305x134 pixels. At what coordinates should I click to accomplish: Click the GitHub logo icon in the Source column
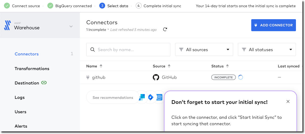coord(156,77)
